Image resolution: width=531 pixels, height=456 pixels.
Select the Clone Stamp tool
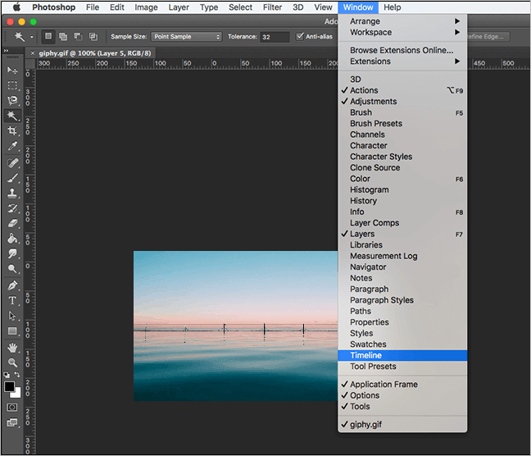(x=12, y=193)
